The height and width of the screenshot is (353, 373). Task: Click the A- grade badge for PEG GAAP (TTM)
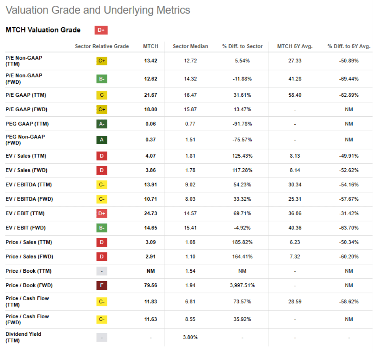click(102, 124)
